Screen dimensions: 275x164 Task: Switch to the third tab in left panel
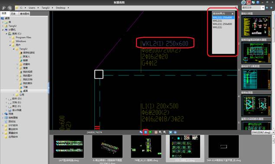(x=24, y=13)
